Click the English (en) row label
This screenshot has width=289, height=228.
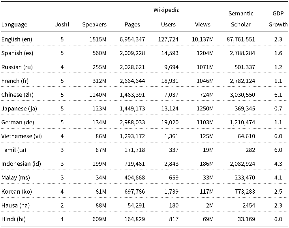17,39
